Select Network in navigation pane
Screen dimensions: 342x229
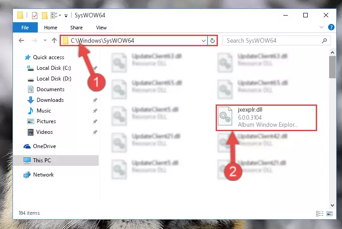coord(44,175)
